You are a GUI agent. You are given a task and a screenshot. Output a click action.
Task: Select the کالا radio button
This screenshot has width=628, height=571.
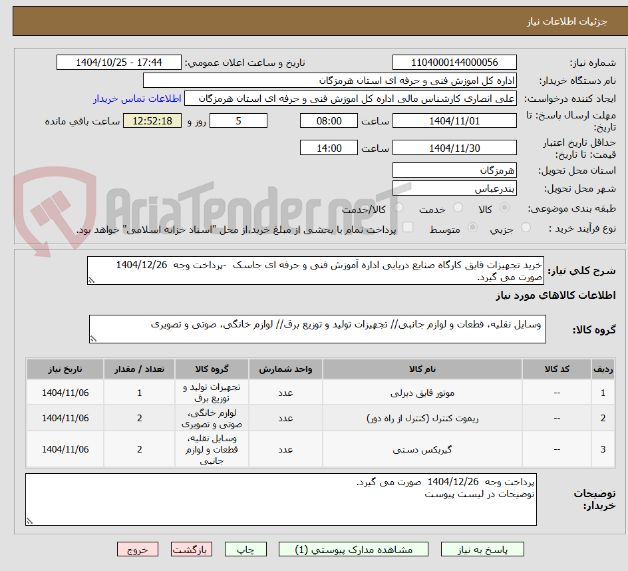504,206
